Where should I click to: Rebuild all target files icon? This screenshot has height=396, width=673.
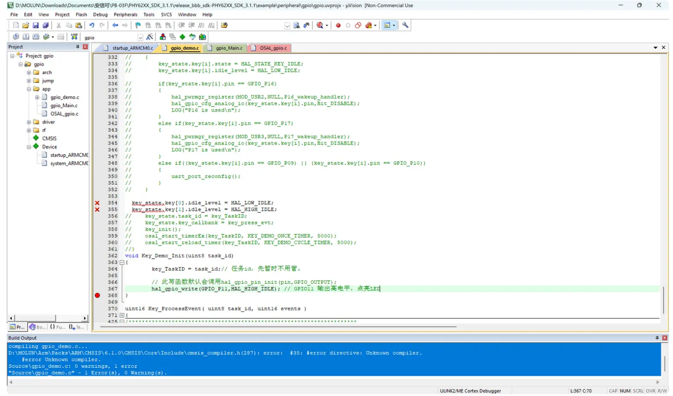[x=36, y=37]
